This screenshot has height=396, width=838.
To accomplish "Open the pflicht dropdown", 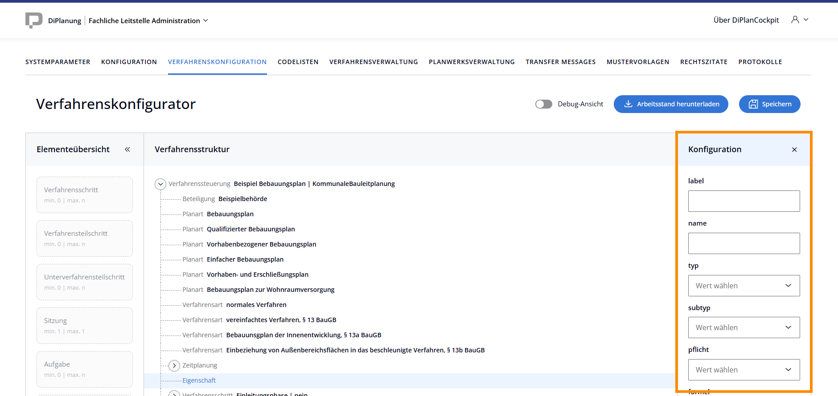I will (744, 370).
